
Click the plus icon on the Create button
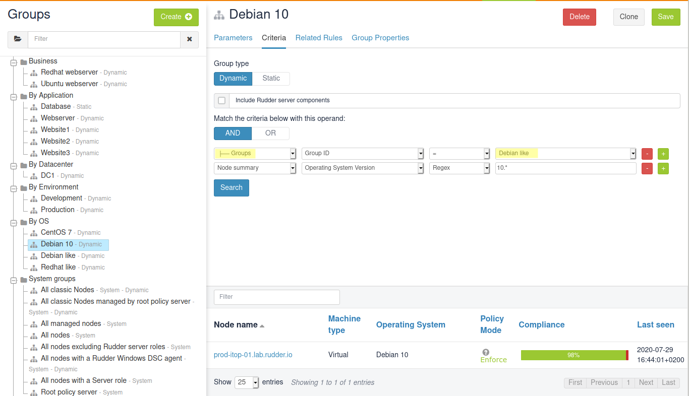click(x=188, y=17)
